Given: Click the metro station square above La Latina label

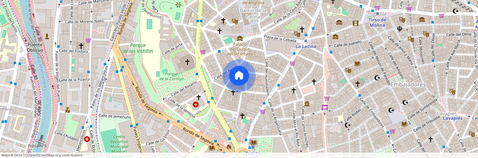Looking at the screenshot, I should 306,40.
